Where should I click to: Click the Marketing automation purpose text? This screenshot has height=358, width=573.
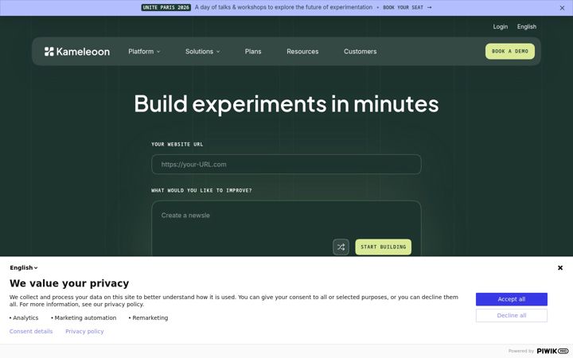[84, 317]
